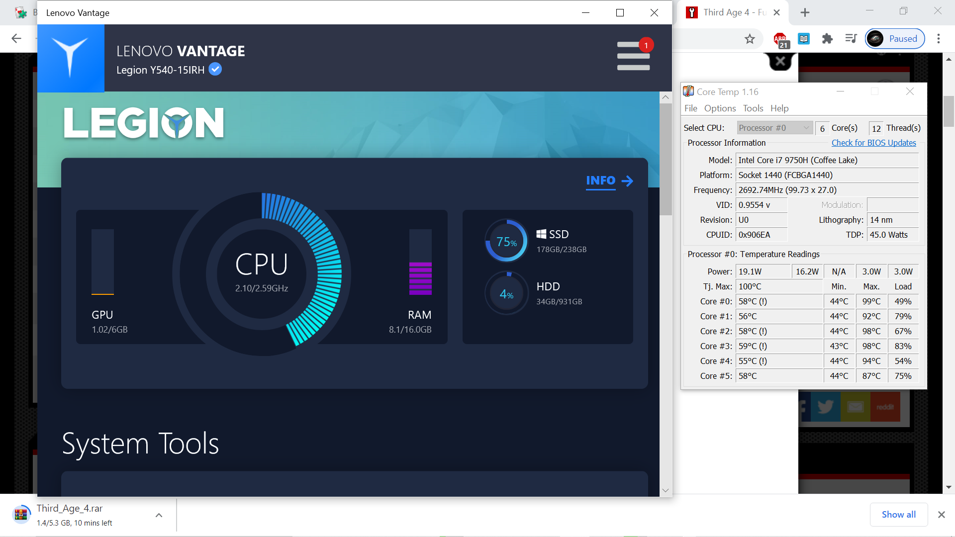Click the SSD 75% usage ring

(506, 241)
